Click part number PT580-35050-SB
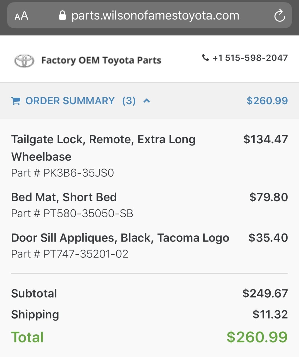This screenshot has width=299, height=357. coord(72,213)
